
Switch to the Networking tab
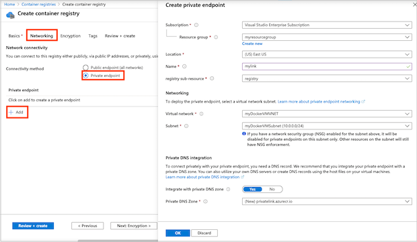click(x=42, y=36)
